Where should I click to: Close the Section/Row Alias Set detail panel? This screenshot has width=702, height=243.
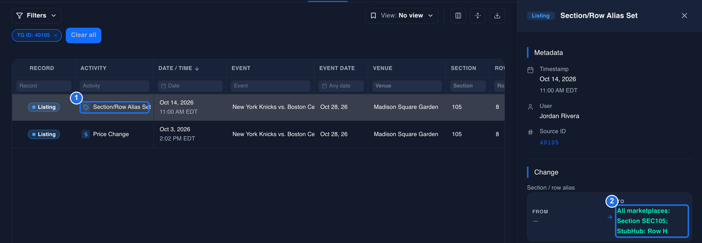pos(685,16)
